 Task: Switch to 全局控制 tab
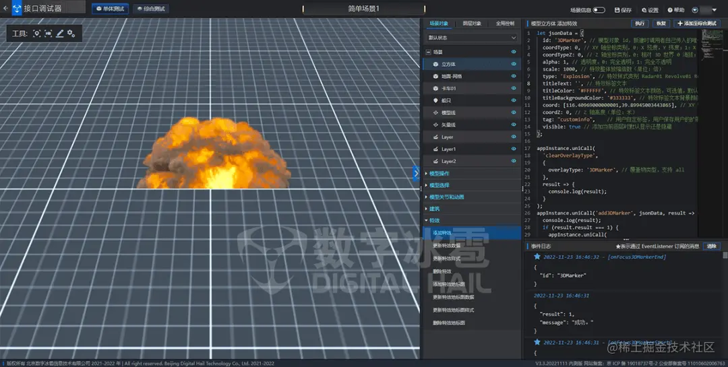pyautogui.click(x=505, y=23)
